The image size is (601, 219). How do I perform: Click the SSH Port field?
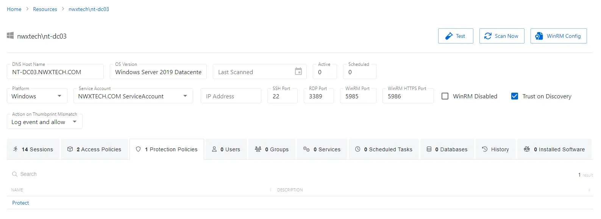(283, 96)
